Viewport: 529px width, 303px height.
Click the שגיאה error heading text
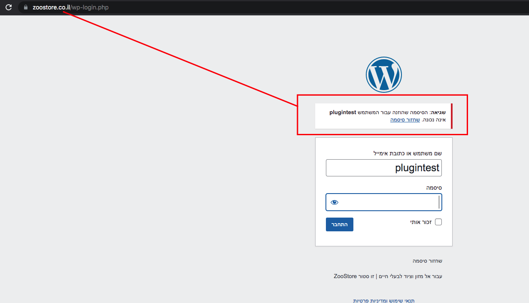[439, 112]
